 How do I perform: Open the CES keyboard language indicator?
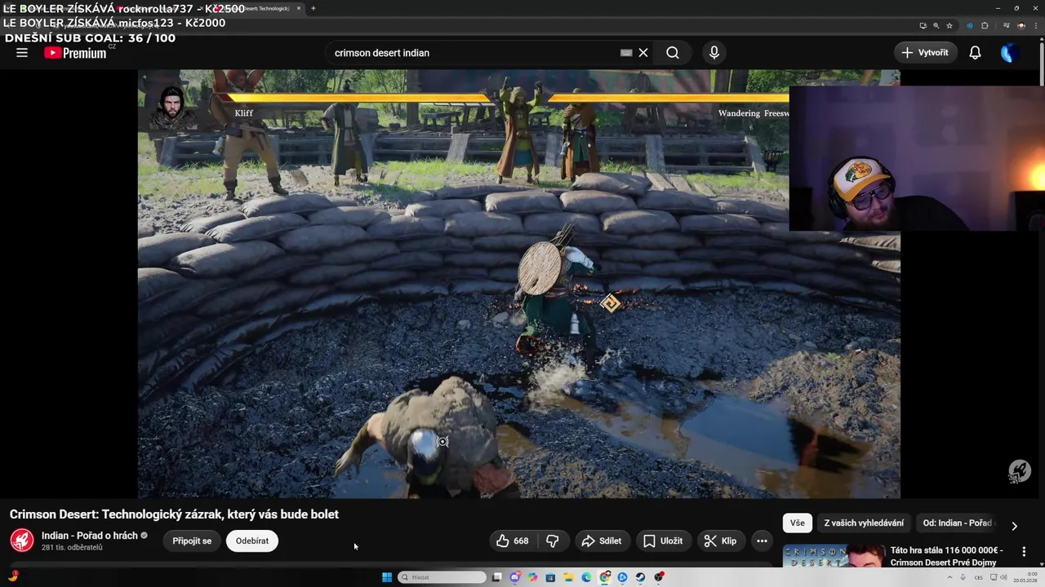pos(978,577)
